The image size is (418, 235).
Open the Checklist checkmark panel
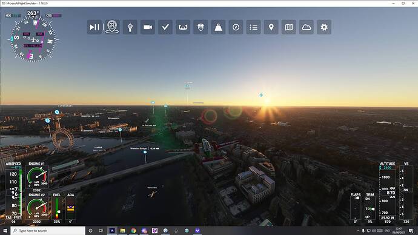(165, 27)
